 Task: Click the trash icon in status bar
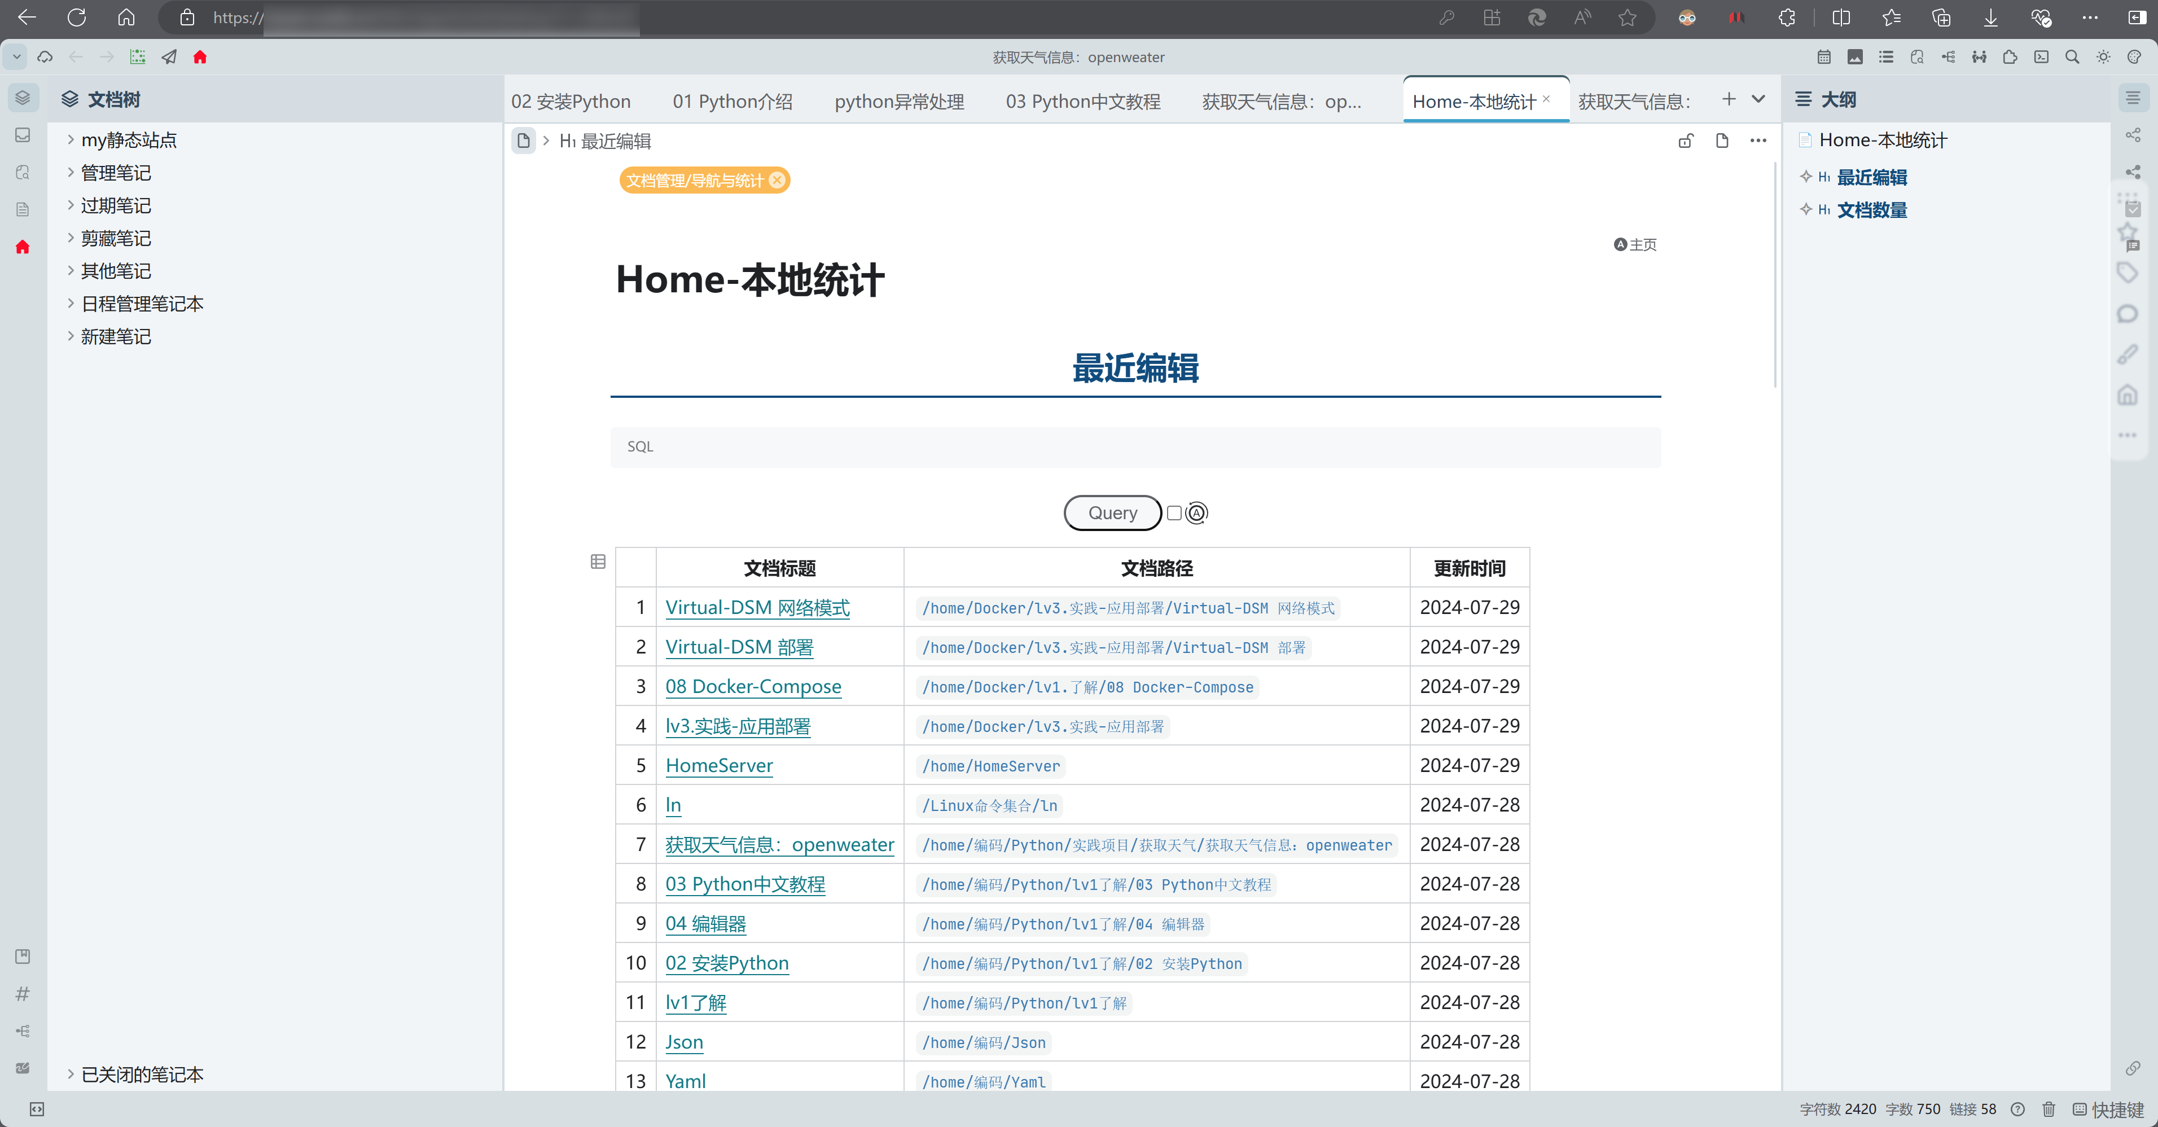(2049, 1110)
